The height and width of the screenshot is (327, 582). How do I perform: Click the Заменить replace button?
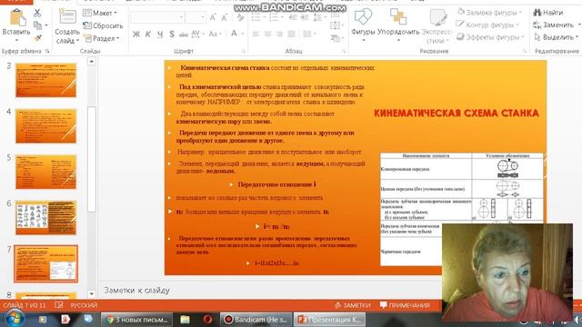click(x=554, y=25)
